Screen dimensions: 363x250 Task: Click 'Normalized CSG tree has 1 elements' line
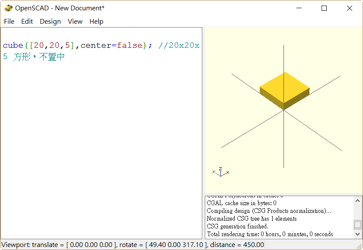pyautogui.click(x=252, y=219)
